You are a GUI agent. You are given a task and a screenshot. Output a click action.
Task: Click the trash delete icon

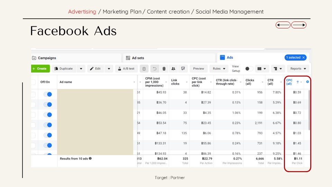pyautogui.click(x=164, y=69)
